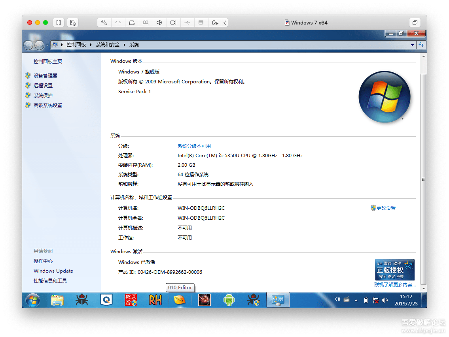Go to 控制面板主页
Screen dimensions: 449x337
pyautogui.click(x=47, y=62)
